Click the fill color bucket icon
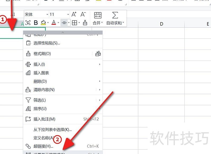This screenshot has height=154, width=211. point(43,22)
